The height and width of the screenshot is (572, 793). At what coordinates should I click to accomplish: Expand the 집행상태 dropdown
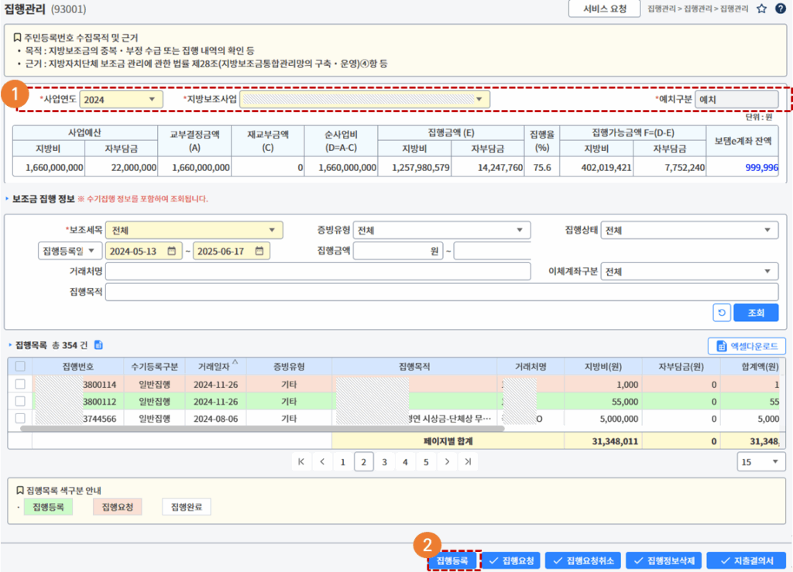click(x=689, y=231)
